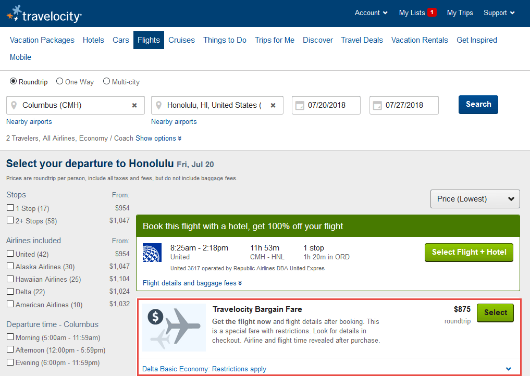
Task: Clear the Honolulu destination field
Action: pyautogui.click(x=273, y=105)
